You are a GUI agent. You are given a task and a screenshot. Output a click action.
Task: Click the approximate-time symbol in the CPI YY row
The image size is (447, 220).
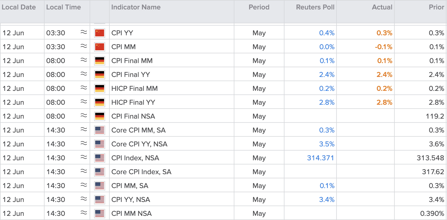(84, 32)
